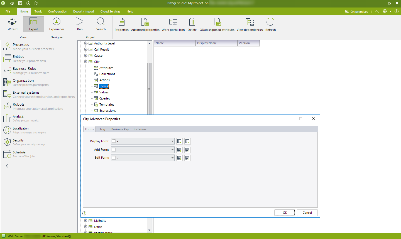Expand the Office tree node
The image size is (401, 239).
pyautogui.click(x=86, y=227)
